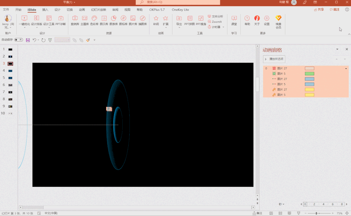This screenshot has height=216, width=351.
Task: Toggle the 备注 notes pane
Action: click(257, 213)
